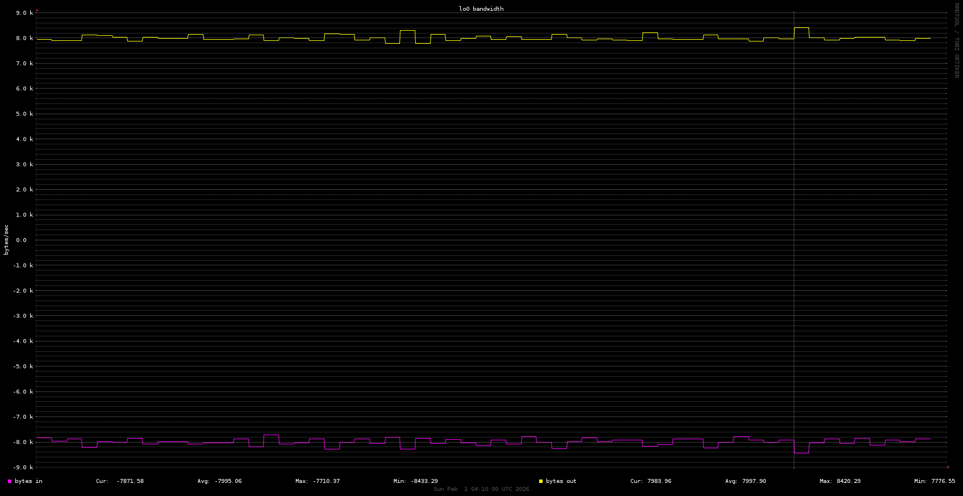Click the bytes/sec y-axis label
This screenshot has height=496, width=963.
tap(6, 239)
